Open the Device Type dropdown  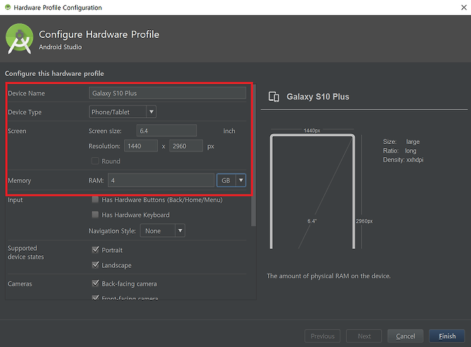(x=122, y=112)
